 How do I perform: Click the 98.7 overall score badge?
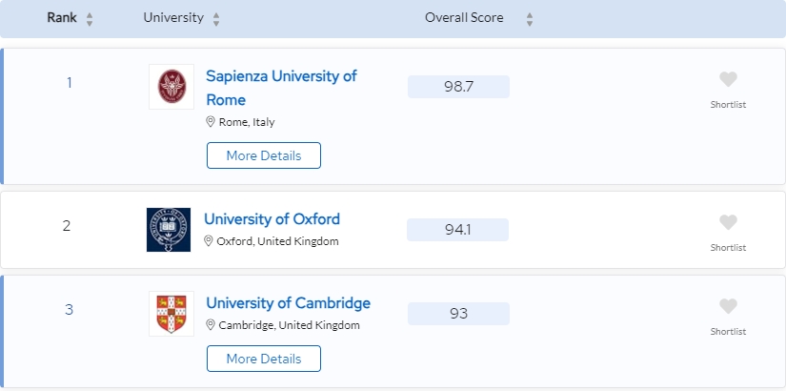click(x=458, y=87)
